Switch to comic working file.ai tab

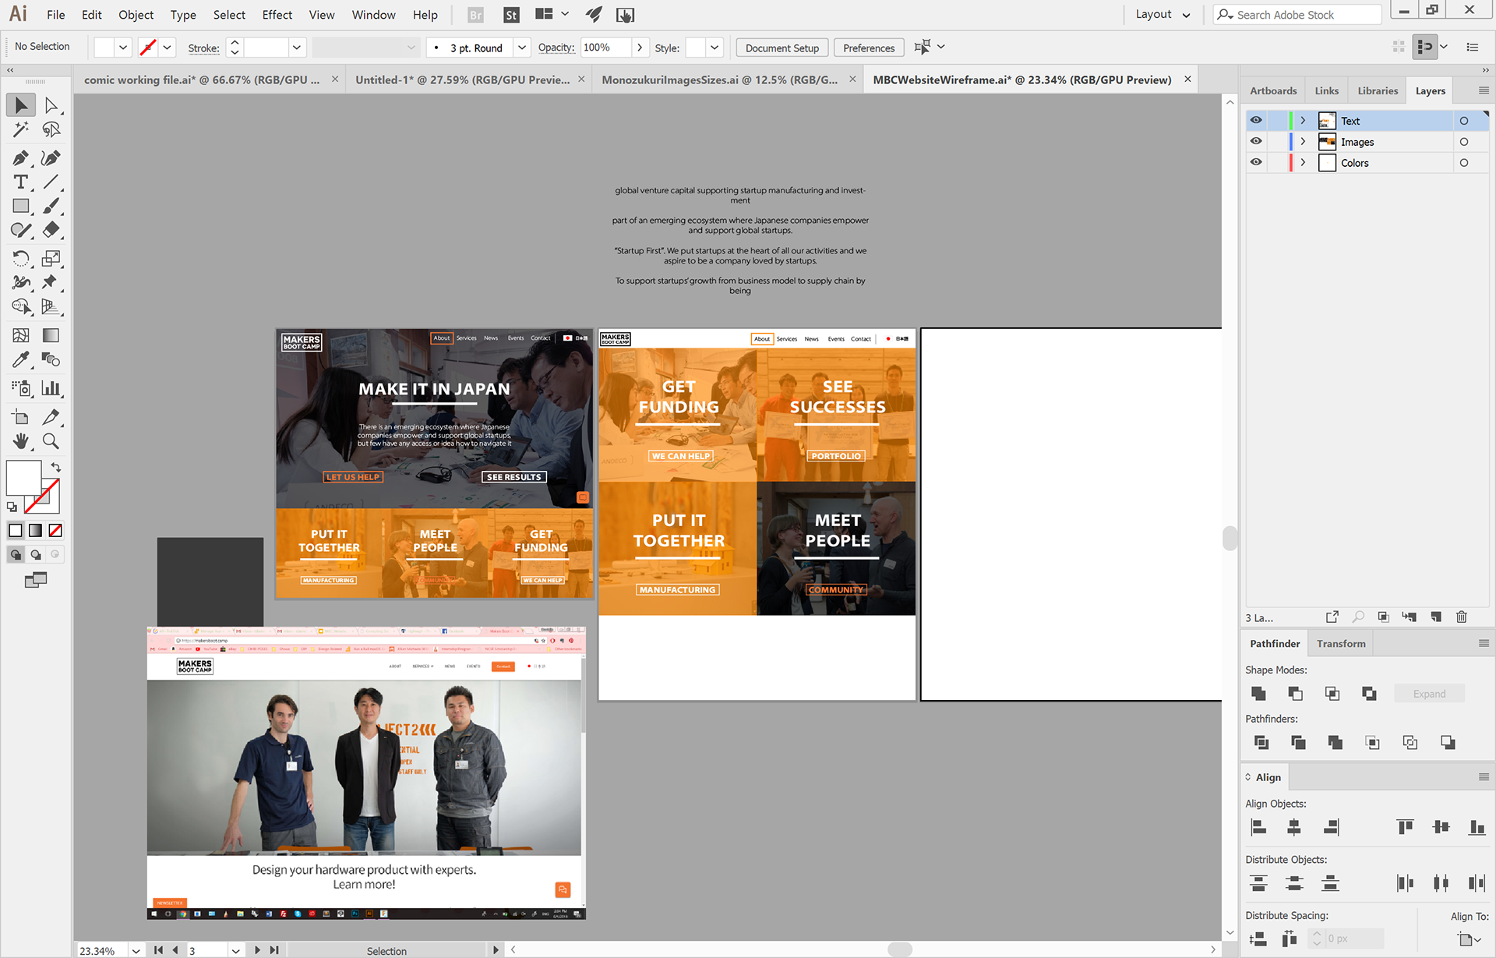[x=202, y=80]
